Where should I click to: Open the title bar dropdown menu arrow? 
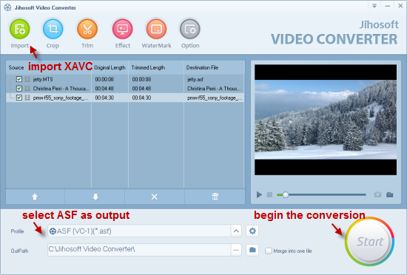(374, 6)
